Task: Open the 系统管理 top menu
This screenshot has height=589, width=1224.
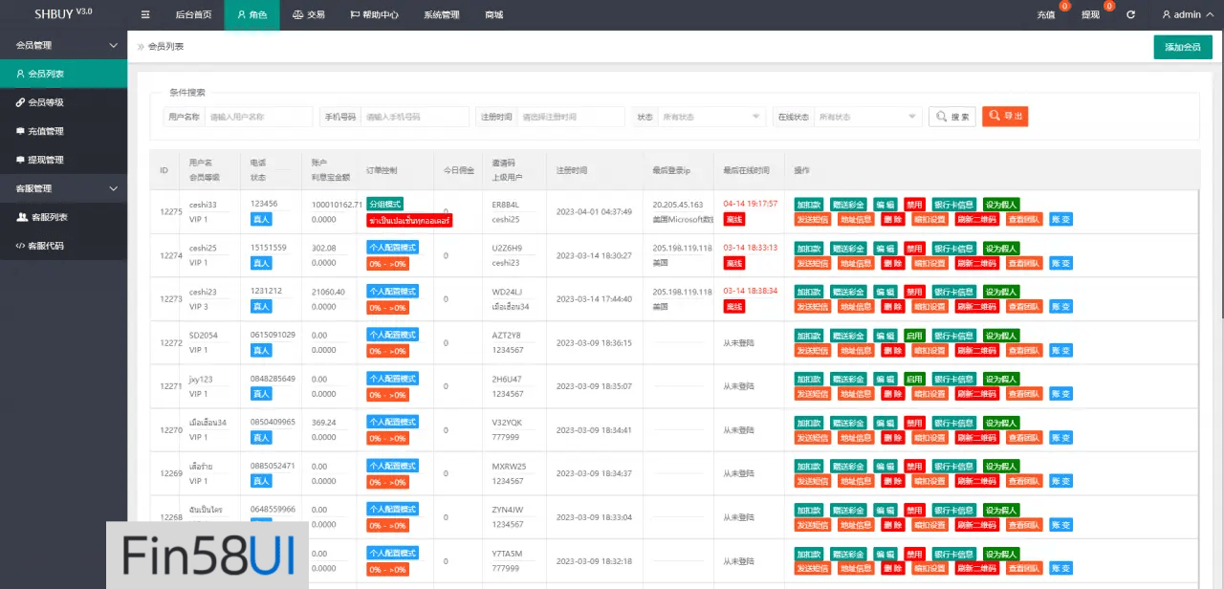Action: point(441,15)
